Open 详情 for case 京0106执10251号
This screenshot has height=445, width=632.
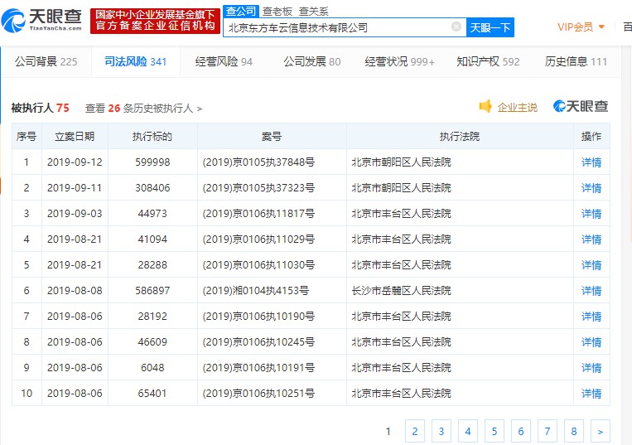(591, 394)
